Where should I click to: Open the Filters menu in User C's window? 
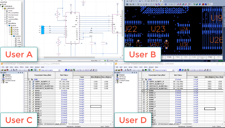(x=22, y=67)
